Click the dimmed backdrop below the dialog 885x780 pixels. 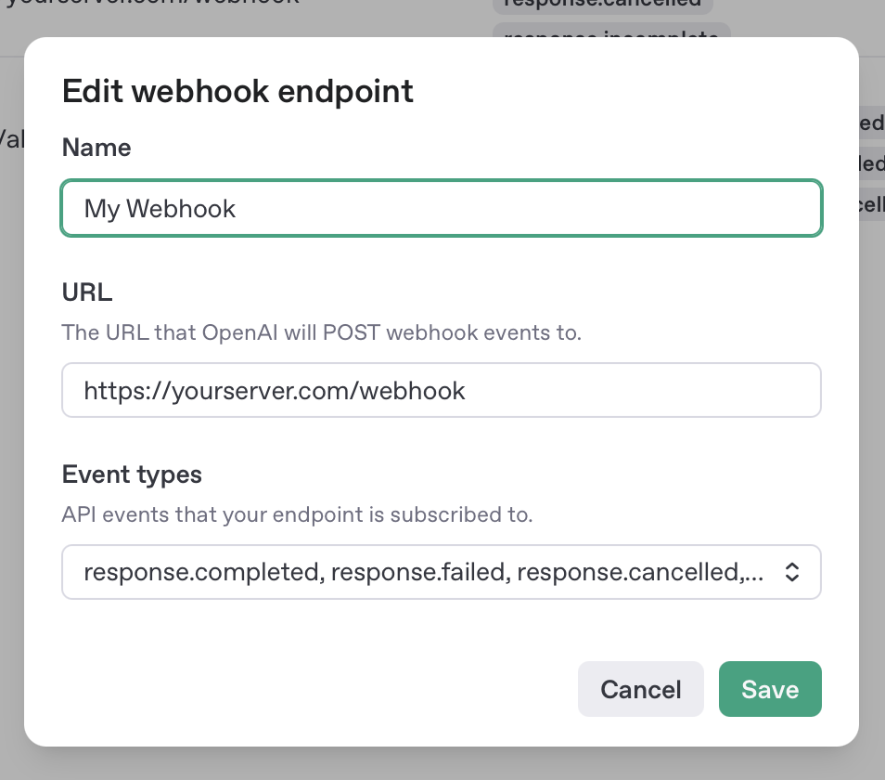pos(441,763)
